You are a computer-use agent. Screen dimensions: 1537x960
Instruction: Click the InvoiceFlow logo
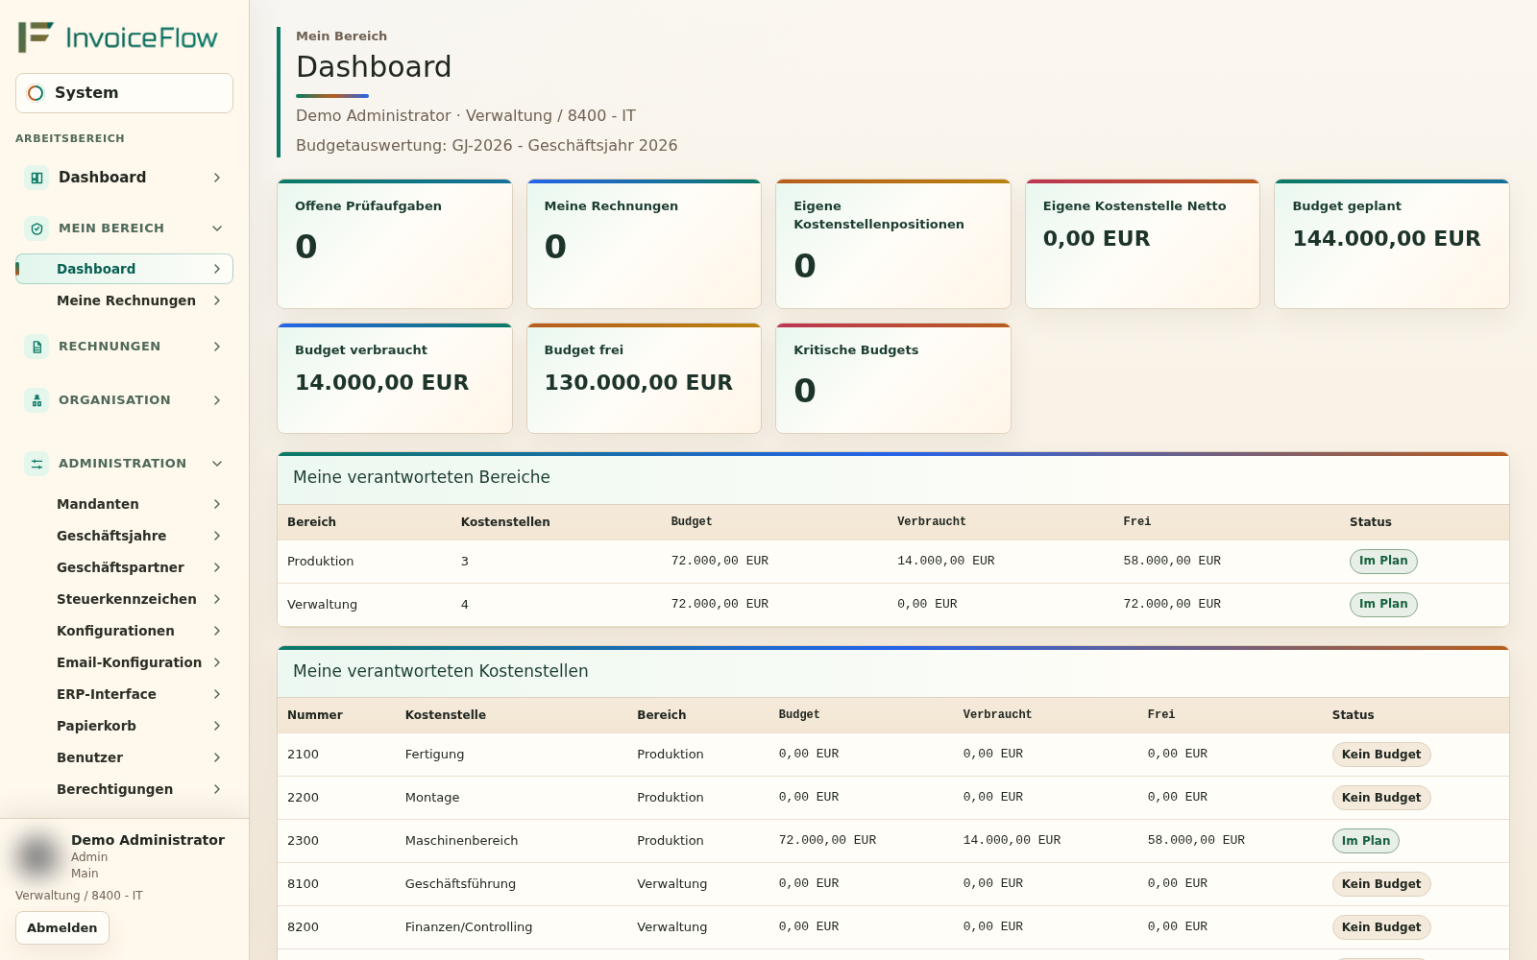click(x=117, y=37)
